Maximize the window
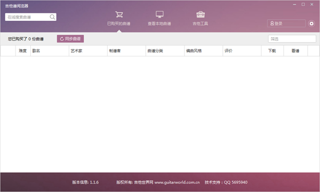This screenshot has height=192, width=320. coord(303,4)
